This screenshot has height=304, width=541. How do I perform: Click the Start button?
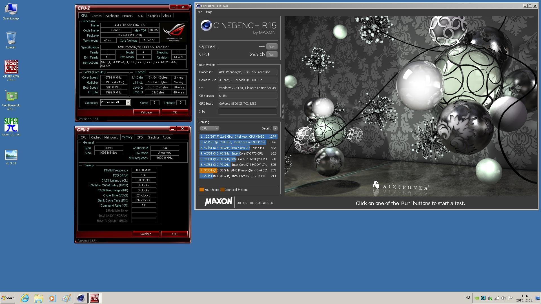click(x=8, y=298)
